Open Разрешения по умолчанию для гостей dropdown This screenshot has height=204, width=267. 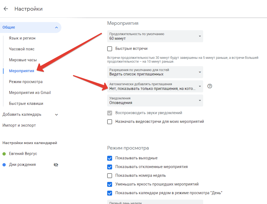(155, 72)
